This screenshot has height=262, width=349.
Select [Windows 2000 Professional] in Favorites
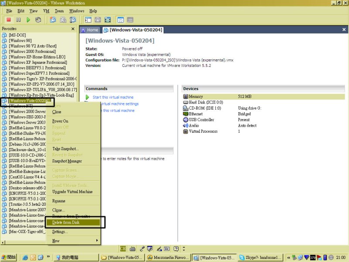tap(32, 52)
